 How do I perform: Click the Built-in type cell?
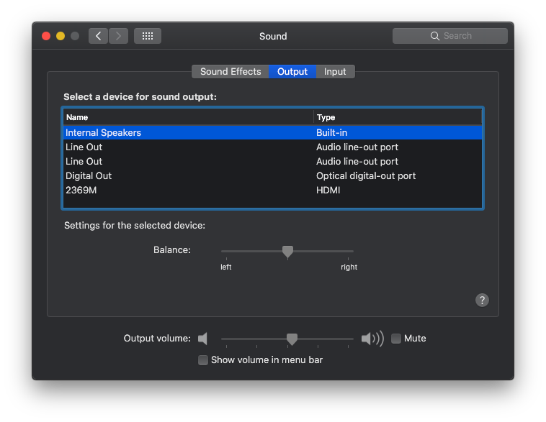click(x=331, y=132)
